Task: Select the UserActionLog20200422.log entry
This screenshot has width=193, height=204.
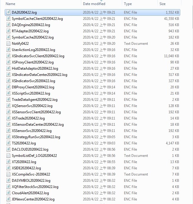Action: pyautogui.click(x=34, y=50)
